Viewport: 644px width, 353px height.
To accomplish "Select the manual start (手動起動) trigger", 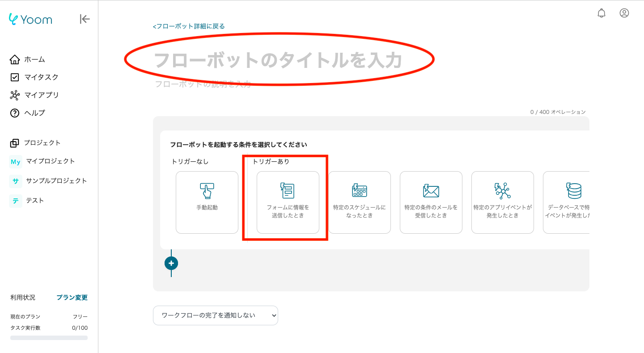I will 207,202.
